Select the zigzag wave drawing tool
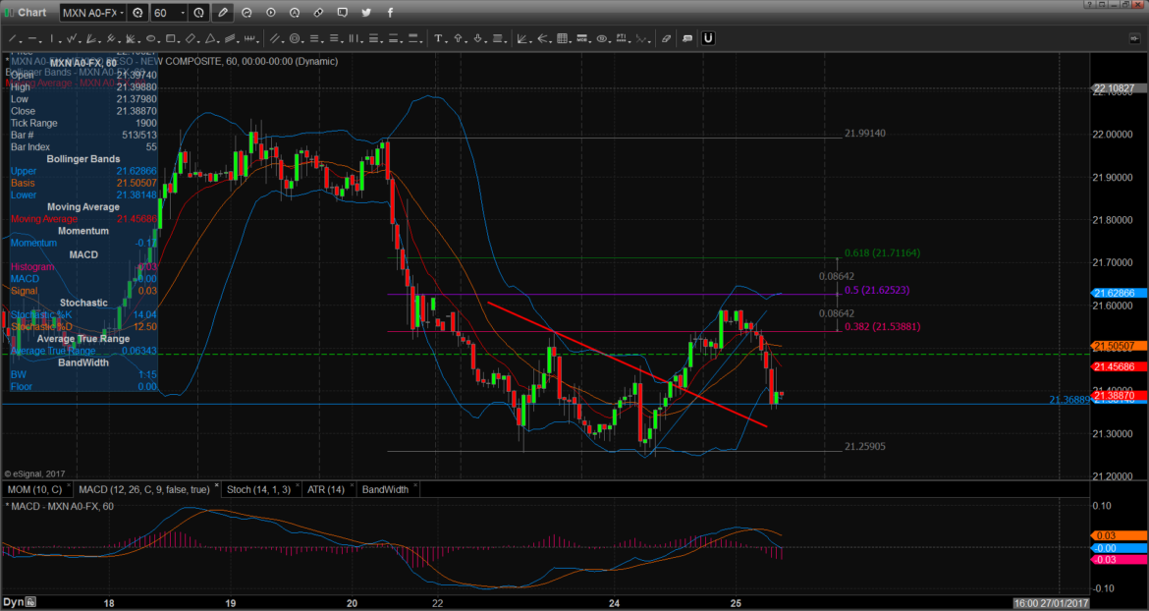This screenshot has width=1149, height=611. [x=72, y=38]
